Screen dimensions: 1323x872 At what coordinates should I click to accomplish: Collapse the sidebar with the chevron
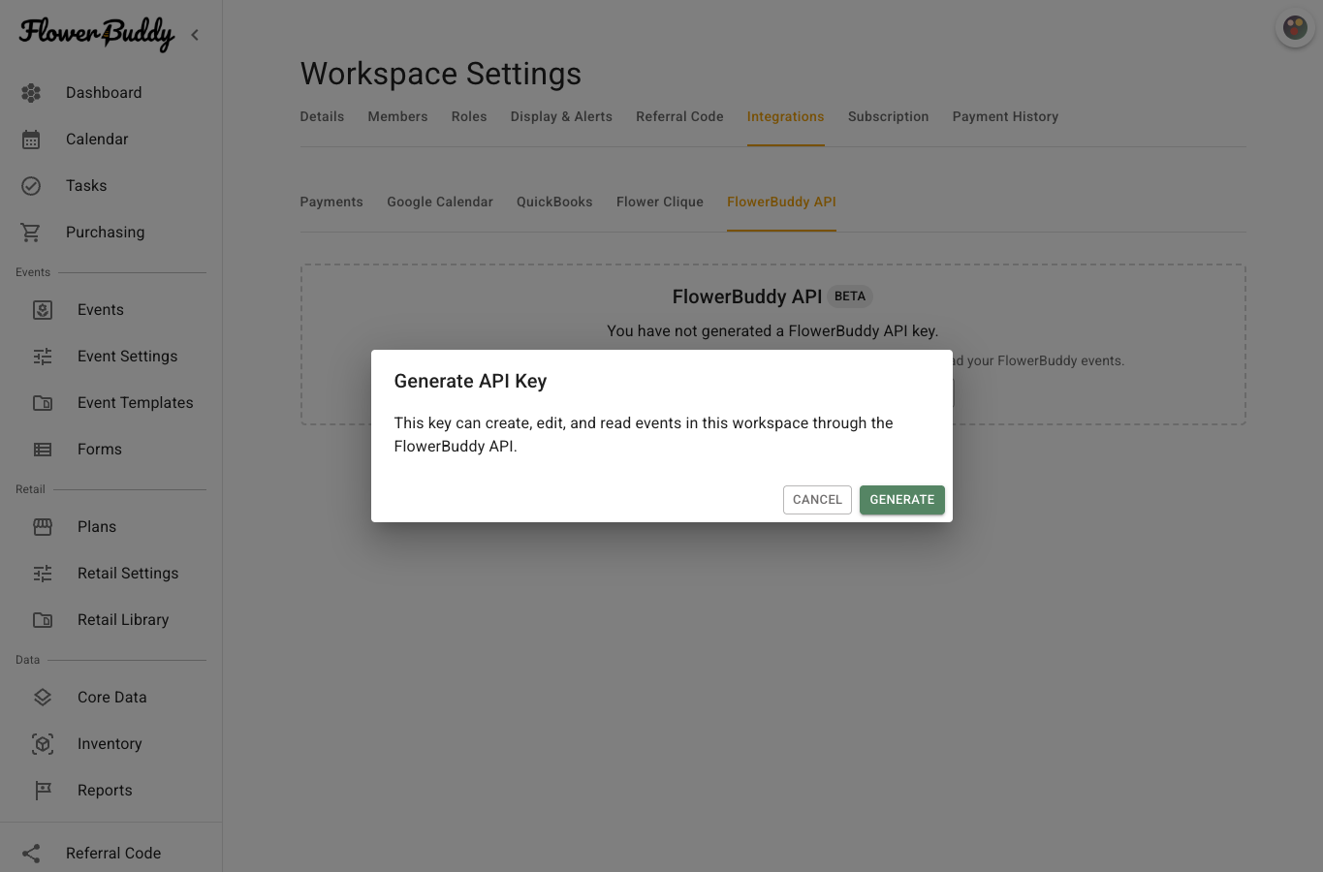[x=195, y=35]
